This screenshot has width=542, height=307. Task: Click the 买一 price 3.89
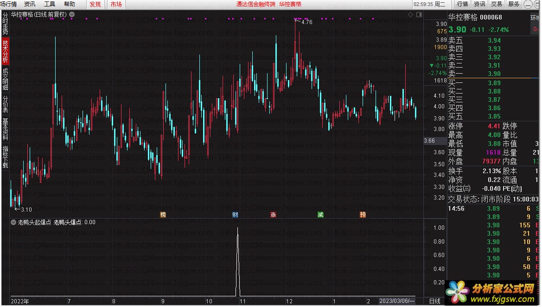pos(494,83)
